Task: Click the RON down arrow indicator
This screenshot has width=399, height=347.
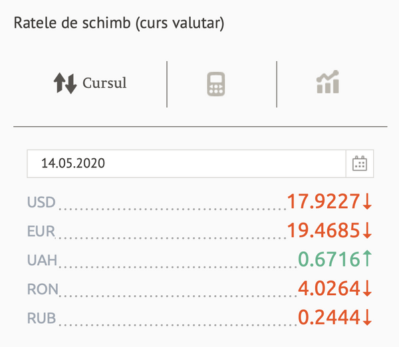Action: [367, 289]
